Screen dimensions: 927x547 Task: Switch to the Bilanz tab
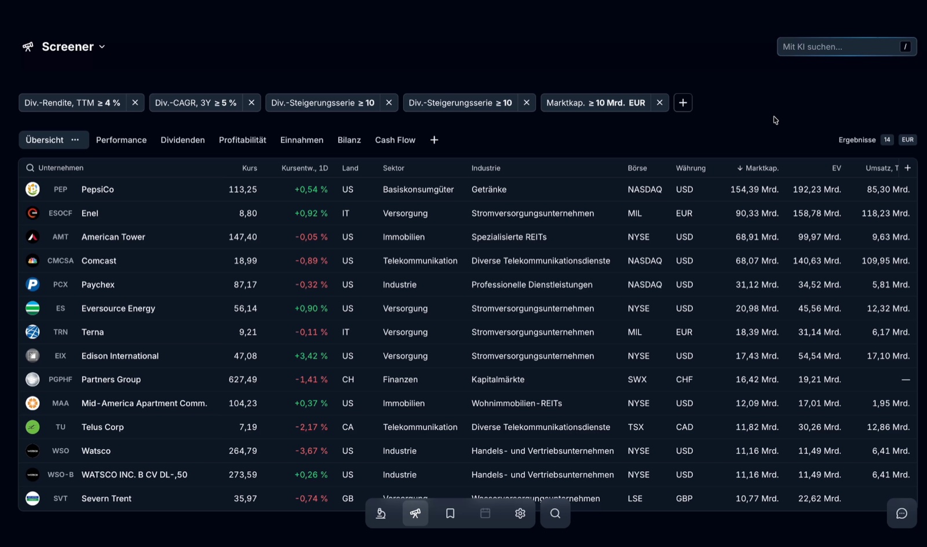[x=349, y=140]
